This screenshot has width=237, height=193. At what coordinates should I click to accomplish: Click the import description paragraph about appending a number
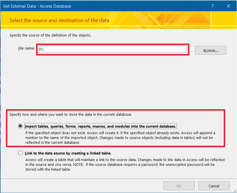click(120, 138)
